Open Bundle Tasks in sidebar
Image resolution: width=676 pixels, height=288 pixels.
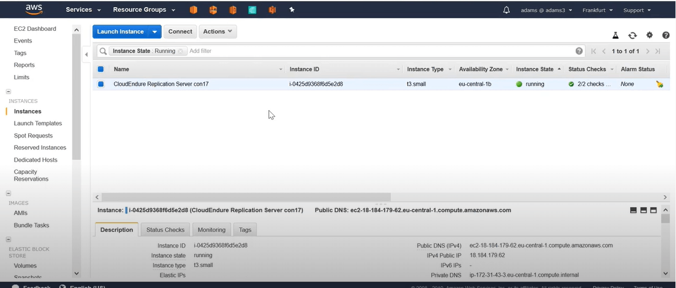[x=31, y=225]
